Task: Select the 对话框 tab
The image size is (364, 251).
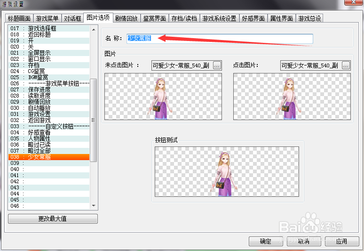Action: (x=72, y=18)
